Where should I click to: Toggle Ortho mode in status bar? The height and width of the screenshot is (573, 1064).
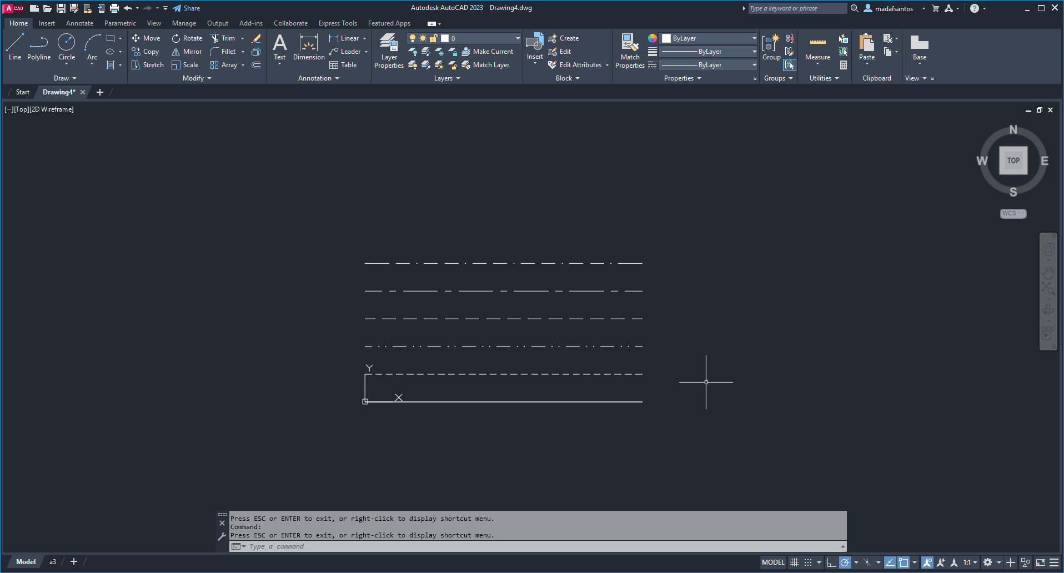click(831, 562)
